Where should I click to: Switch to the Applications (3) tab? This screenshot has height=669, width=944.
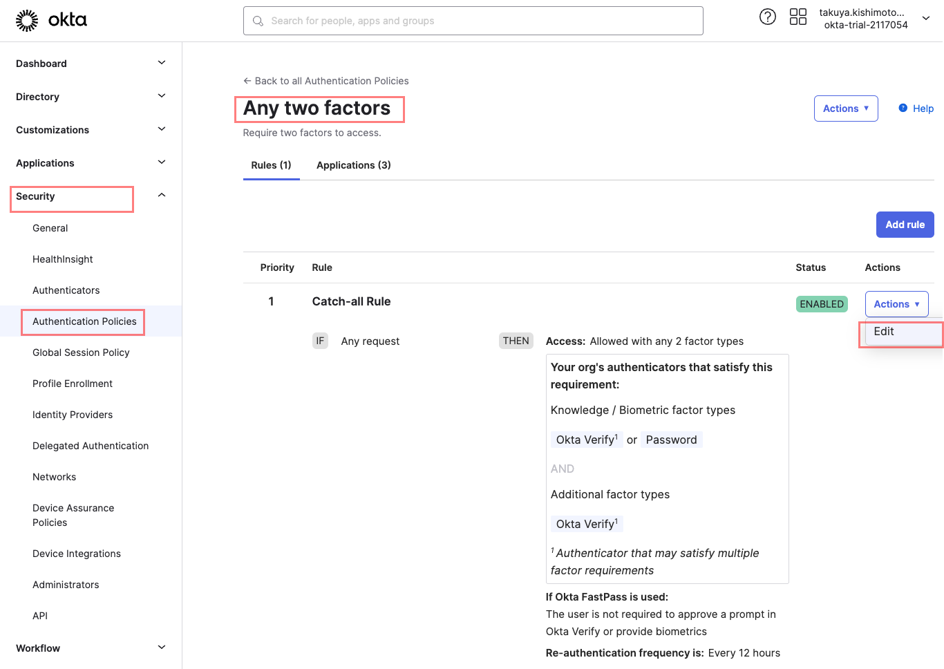pyautogui.click(x=353, y=165)
